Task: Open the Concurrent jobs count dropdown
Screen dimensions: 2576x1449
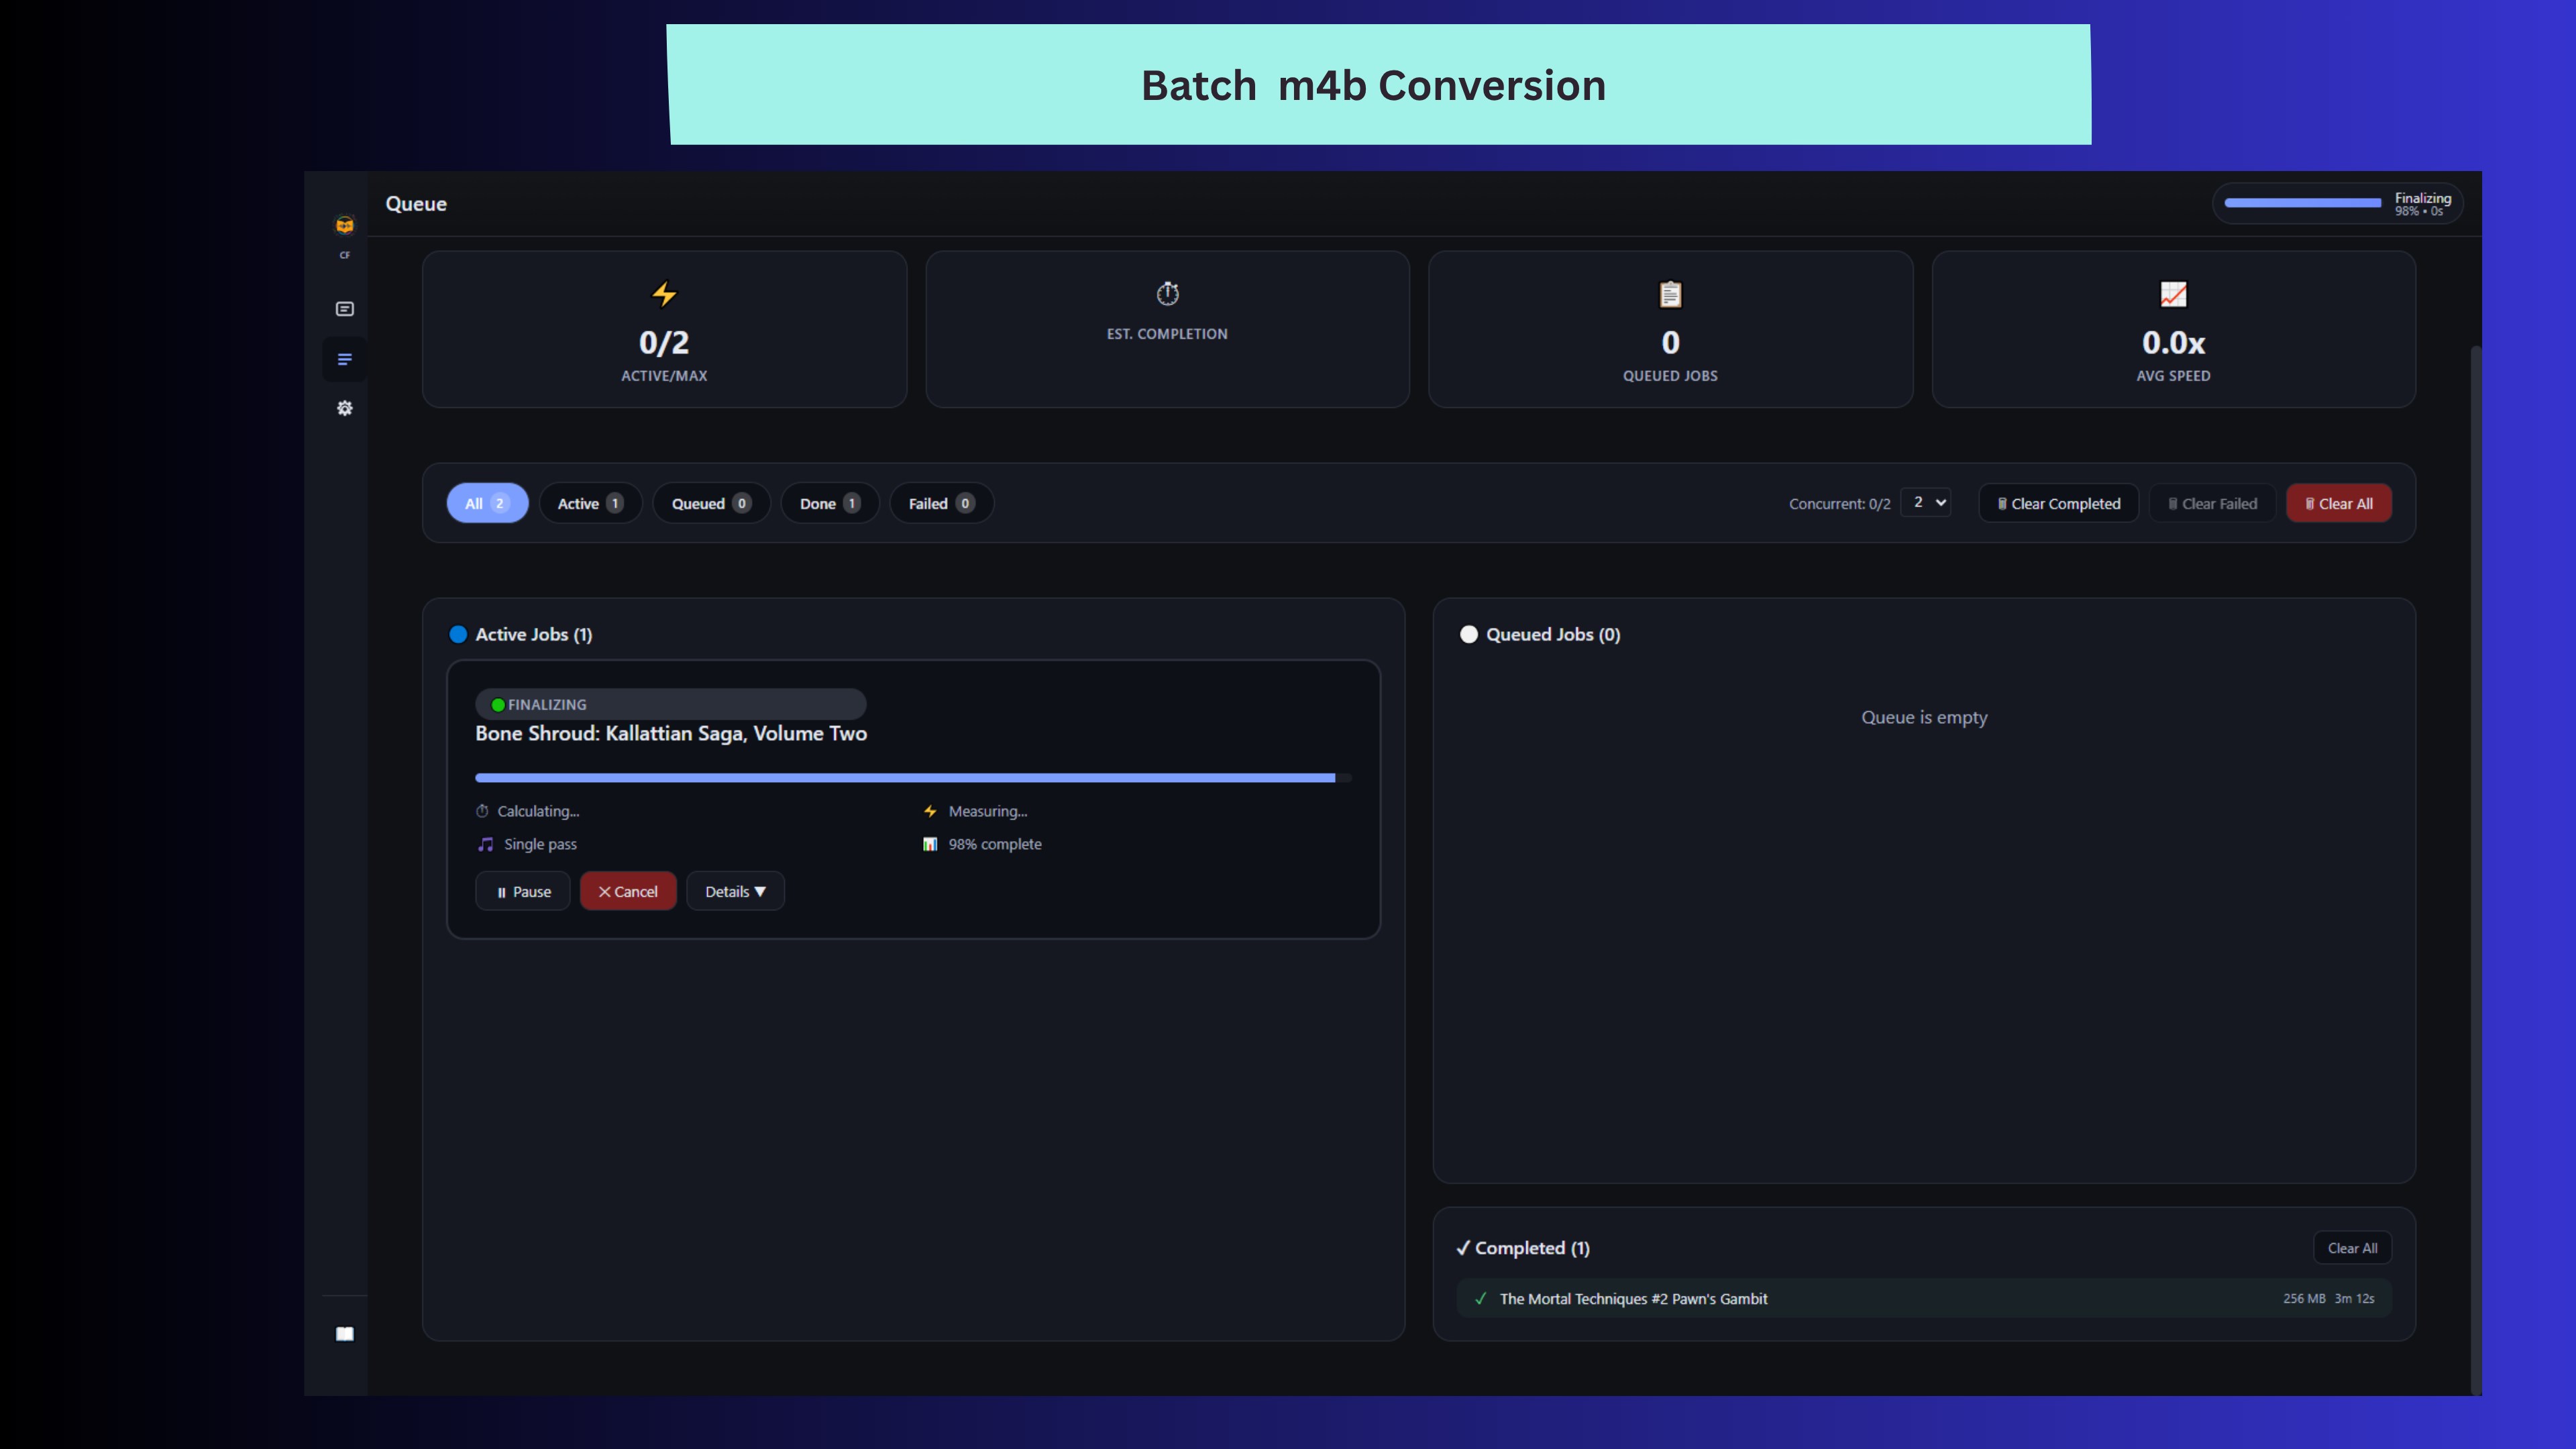Action: pos(1925,502)
